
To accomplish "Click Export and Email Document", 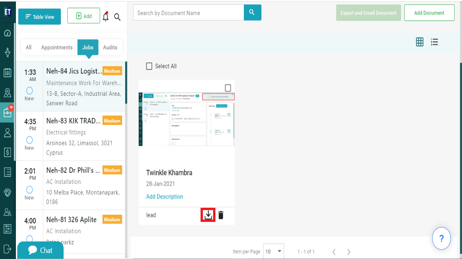I will click(x=369, y=13).
